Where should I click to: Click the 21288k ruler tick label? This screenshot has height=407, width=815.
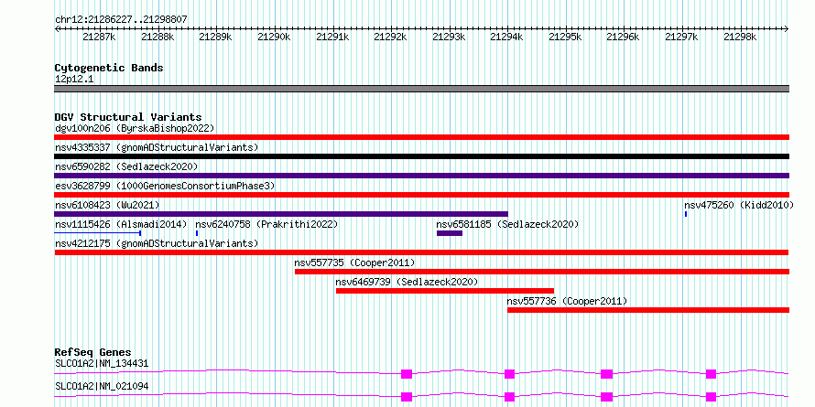point(158,37)
